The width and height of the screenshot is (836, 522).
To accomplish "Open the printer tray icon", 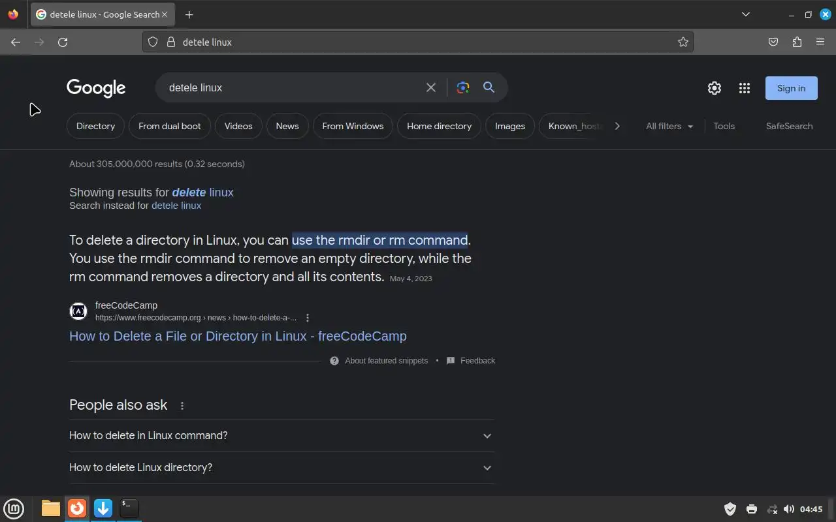I will click(751, 509).
